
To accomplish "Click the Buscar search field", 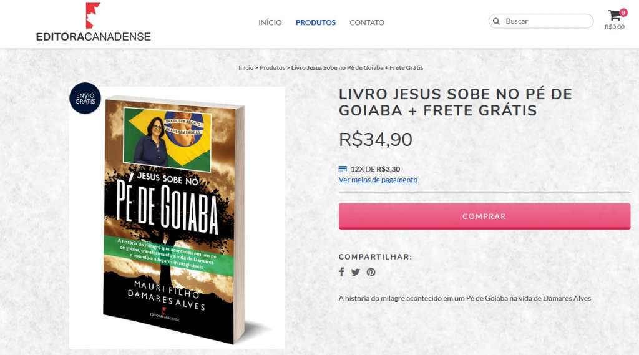I will pos(541,21).
